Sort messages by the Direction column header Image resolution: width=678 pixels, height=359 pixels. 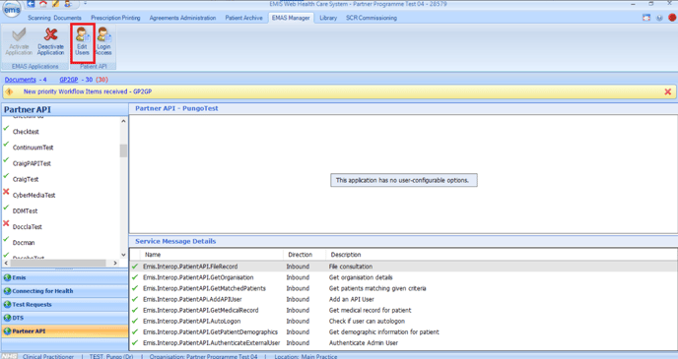click(x=305, y=255)
